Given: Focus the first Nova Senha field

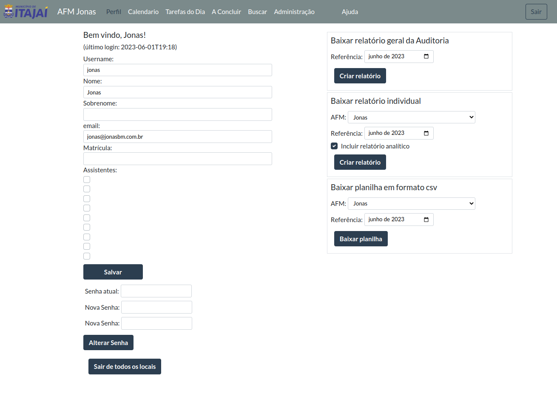Looking at the screenshot, I should [156, 307].
